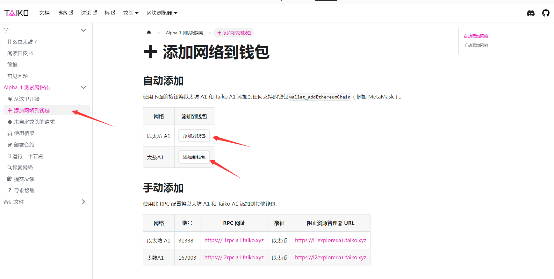Open 阅读白皮书 sidebar page

coord(20,53)
